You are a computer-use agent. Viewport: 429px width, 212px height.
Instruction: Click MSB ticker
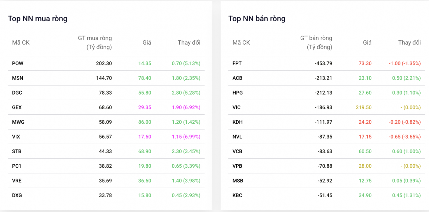pos(238,181)
